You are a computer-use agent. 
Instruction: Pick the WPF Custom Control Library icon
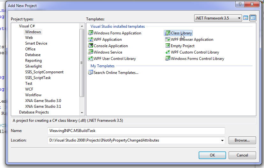[x=168, y=52]
